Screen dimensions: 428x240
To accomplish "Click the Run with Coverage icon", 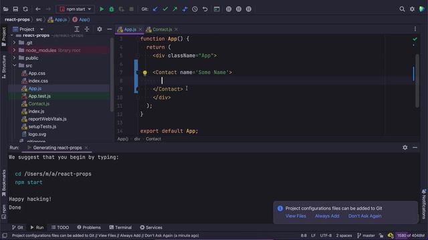I will [122, 9].
